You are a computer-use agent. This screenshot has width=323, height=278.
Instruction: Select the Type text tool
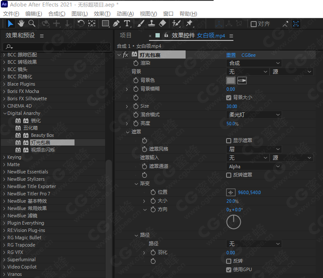pyautogui.click(x=127, y=24)
